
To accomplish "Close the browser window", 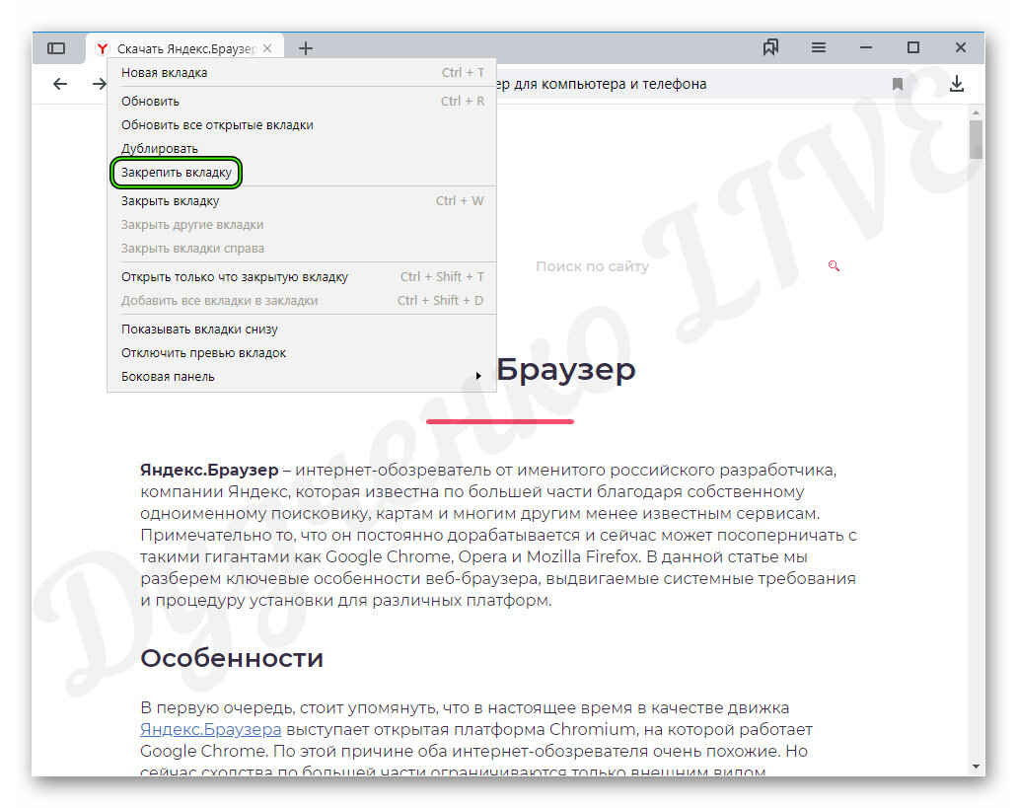I will [961, 47].
